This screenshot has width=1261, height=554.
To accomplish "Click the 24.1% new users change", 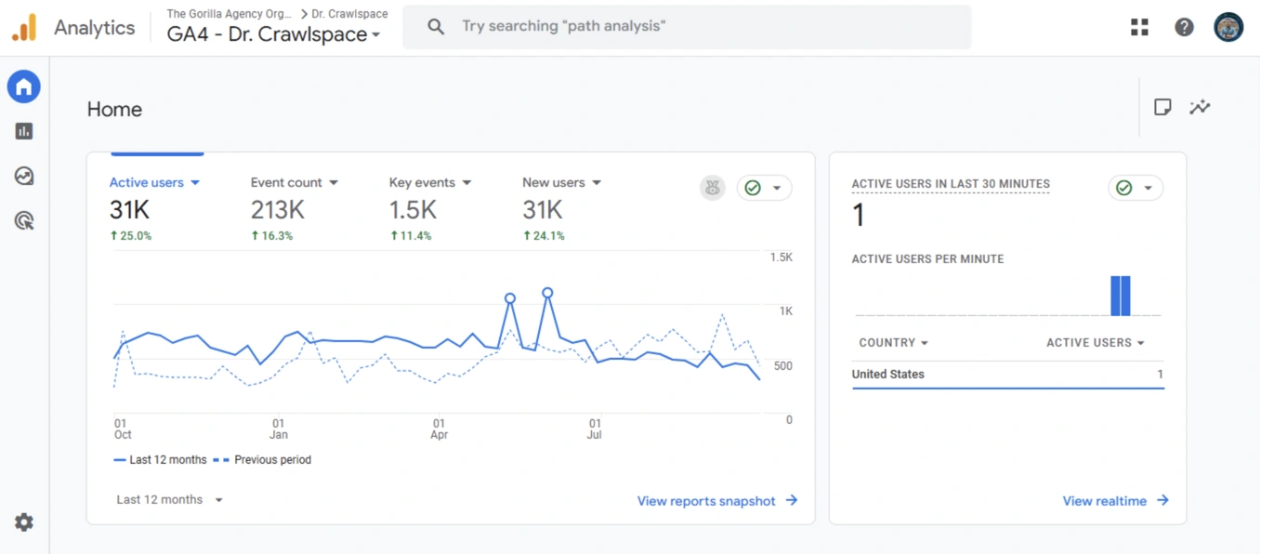I will (544, 236).
